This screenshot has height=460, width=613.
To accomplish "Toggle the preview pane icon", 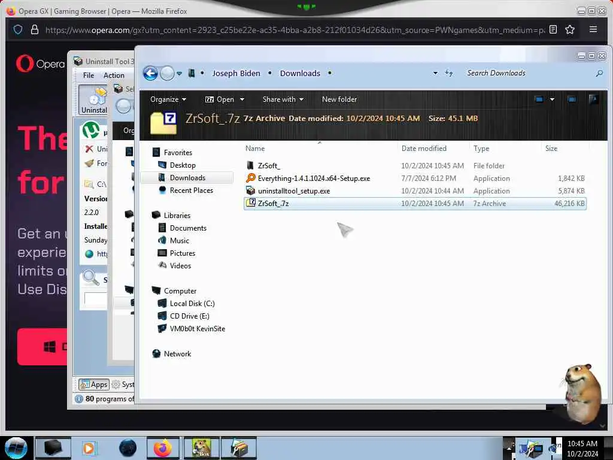I will click(x=572, y=99).
